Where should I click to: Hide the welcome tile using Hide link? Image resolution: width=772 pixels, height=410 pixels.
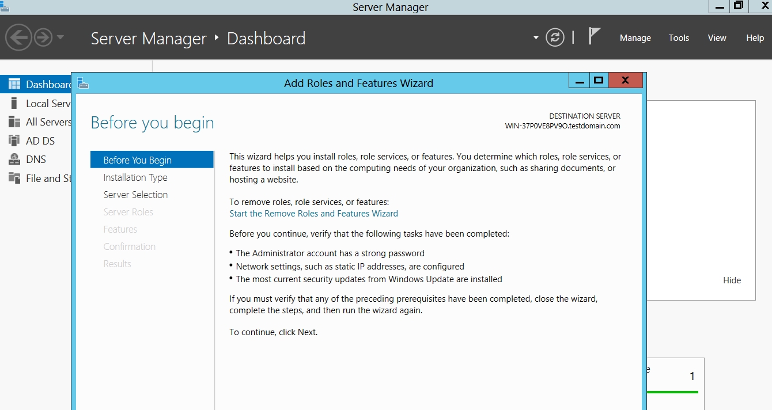[732, 280]
